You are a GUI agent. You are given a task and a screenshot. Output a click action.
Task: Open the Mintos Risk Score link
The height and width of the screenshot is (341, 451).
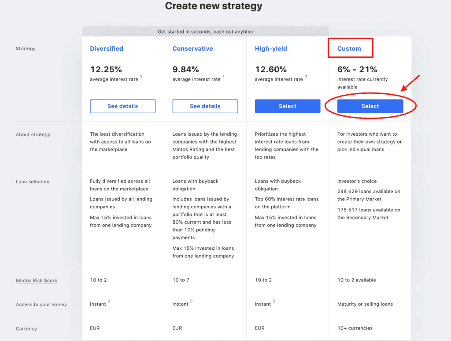pyautogui.click(x=37, y=281)
